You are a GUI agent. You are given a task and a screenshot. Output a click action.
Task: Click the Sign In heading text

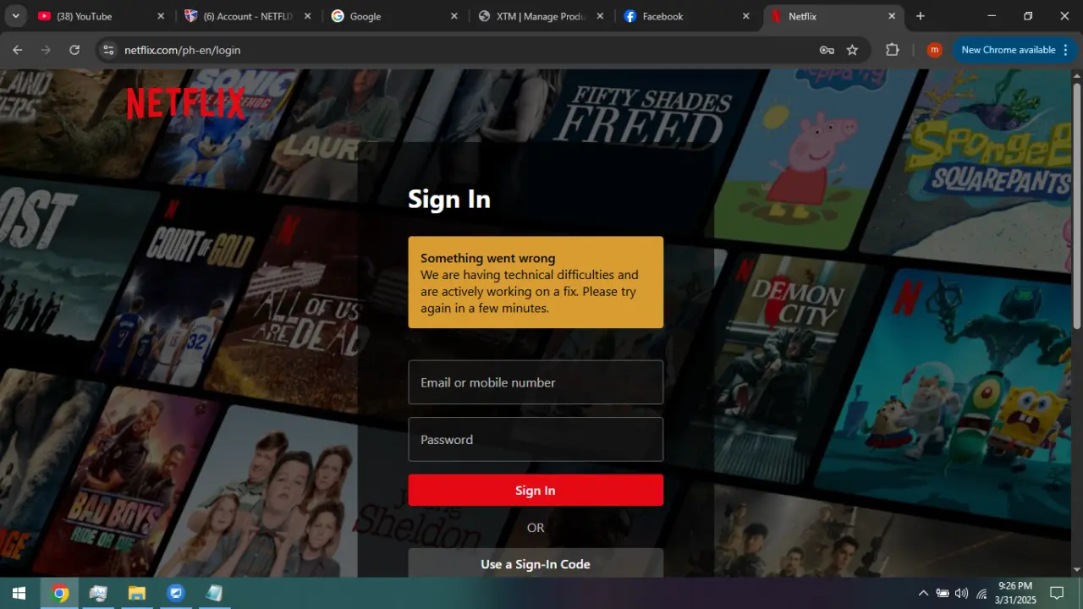click(x=449, y=199)
